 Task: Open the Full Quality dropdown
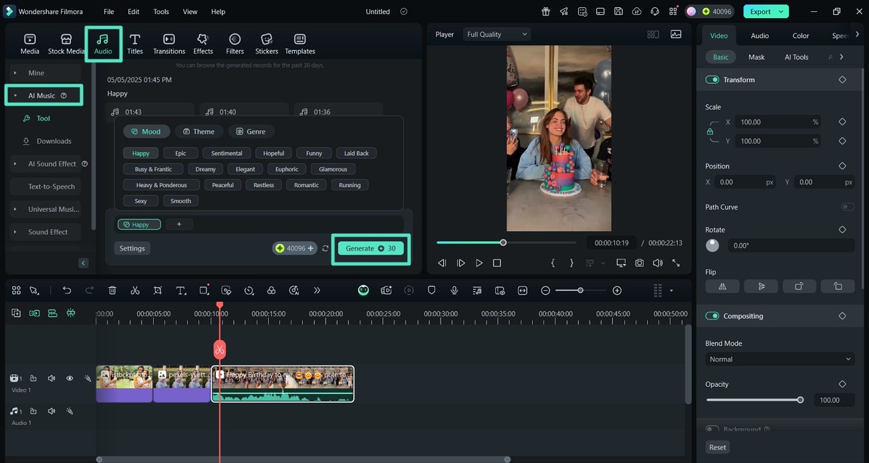click(497, 34)
